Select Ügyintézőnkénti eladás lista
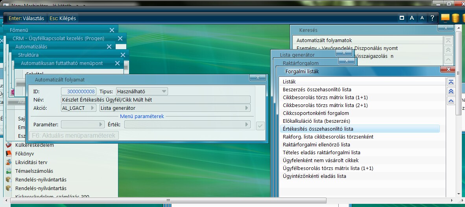Screen dimensions: 465x207 [360, 176]
